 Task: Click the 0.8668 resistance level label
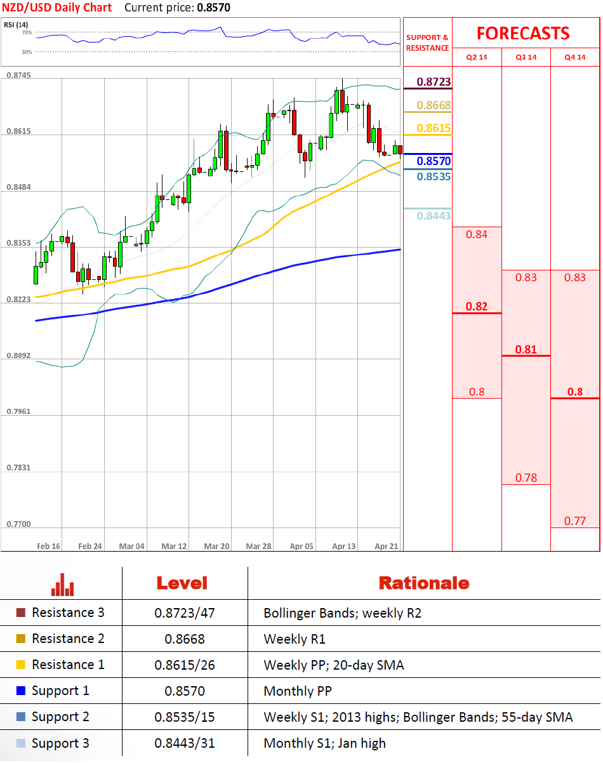click(434, 105)
